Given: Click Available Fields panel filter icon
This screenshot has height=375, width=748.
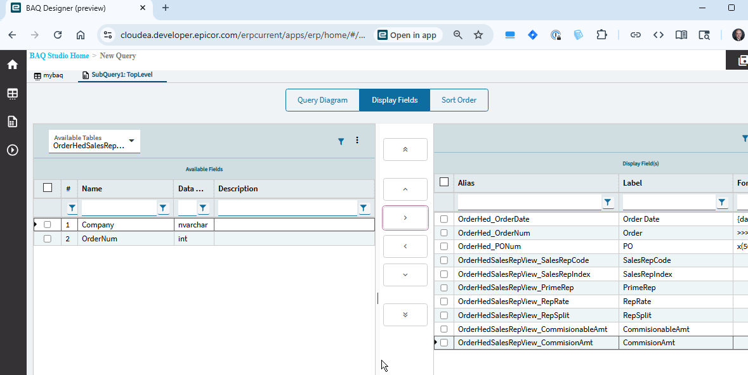Looking at the screenshot, I should click(341, 141).
